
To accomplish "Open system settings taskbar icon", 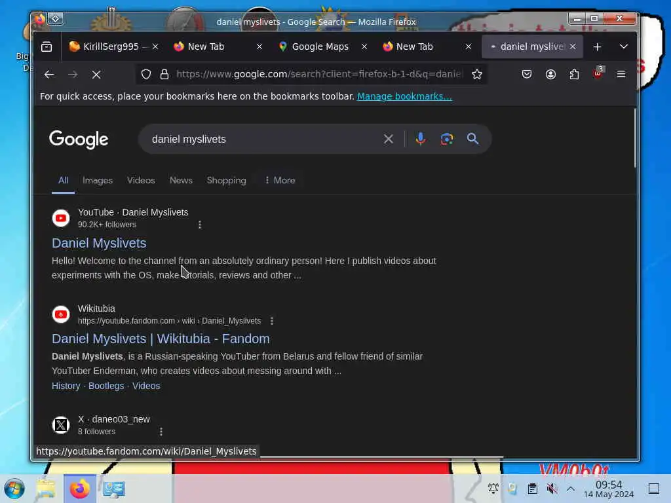I will coord(114,489).
